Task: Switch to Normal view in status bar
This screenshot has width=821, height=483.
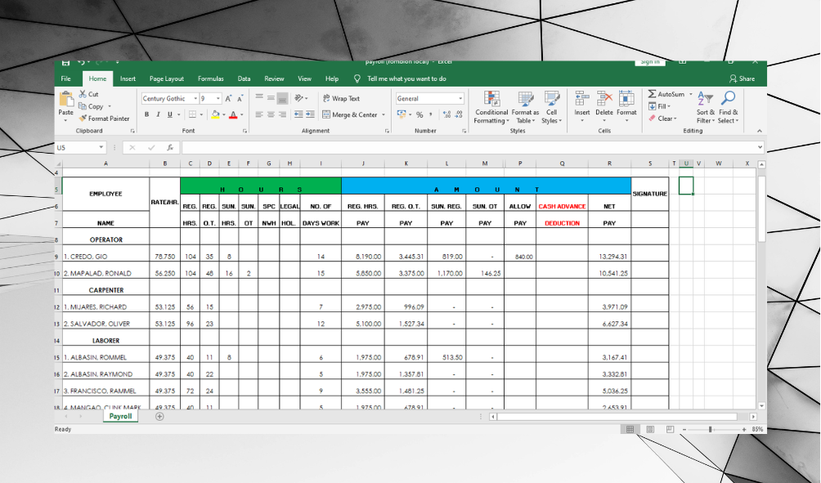Action: pos(630,429)
